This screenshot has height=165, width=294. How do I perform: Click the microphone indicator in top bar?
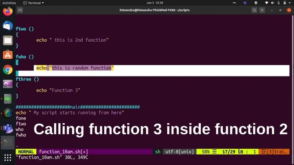[x=279, y=3]
